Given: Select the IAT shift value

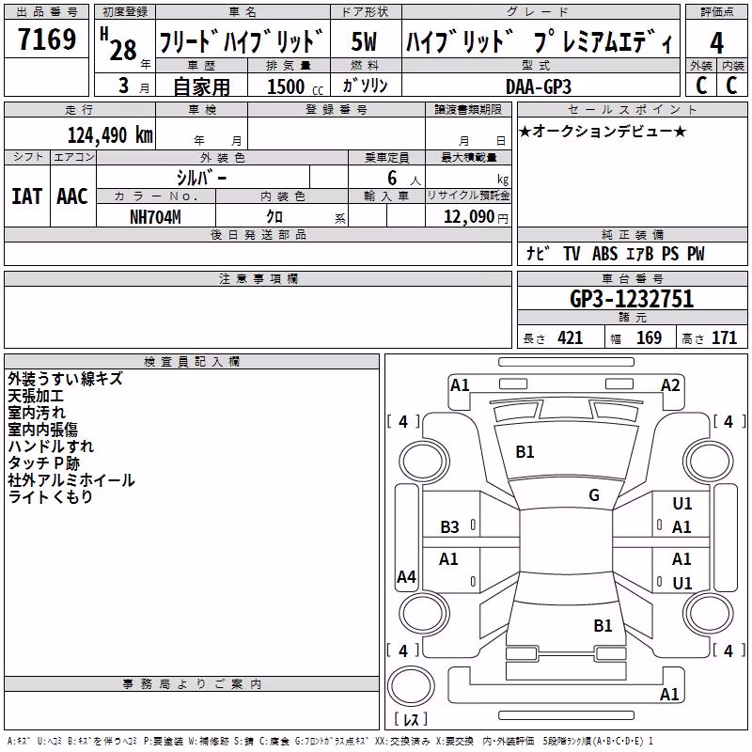Looking at the screenshot, I should click(x=26, y=196).
